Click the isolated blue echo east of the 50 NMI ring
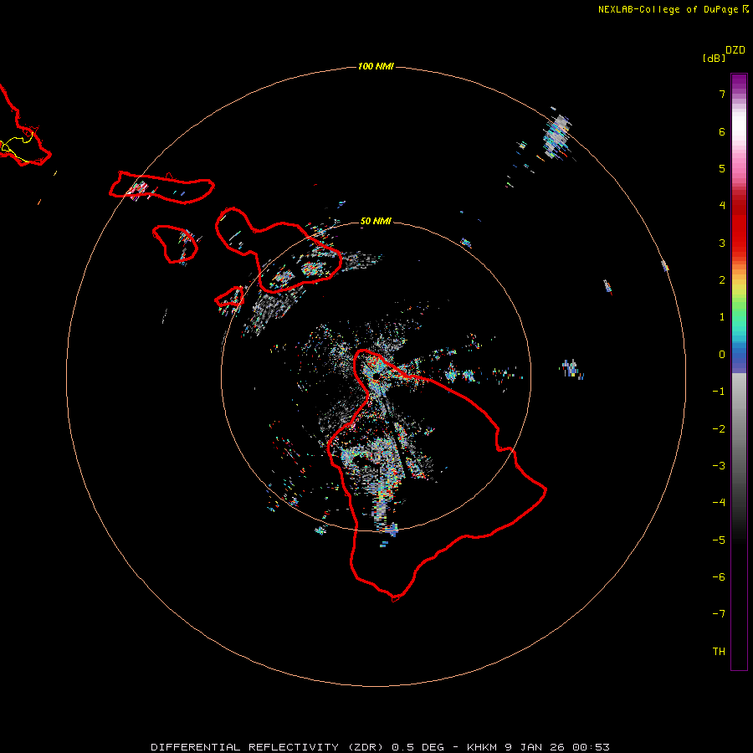This screenshot has height=753, width=753. tap(571, 369)
